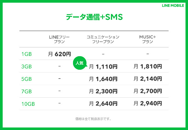Click the 月2,300円 price

(x=103, y=91)
